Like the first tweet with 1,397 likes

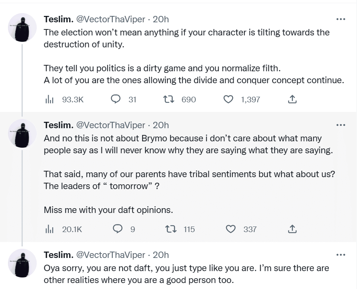coord(228,100)
